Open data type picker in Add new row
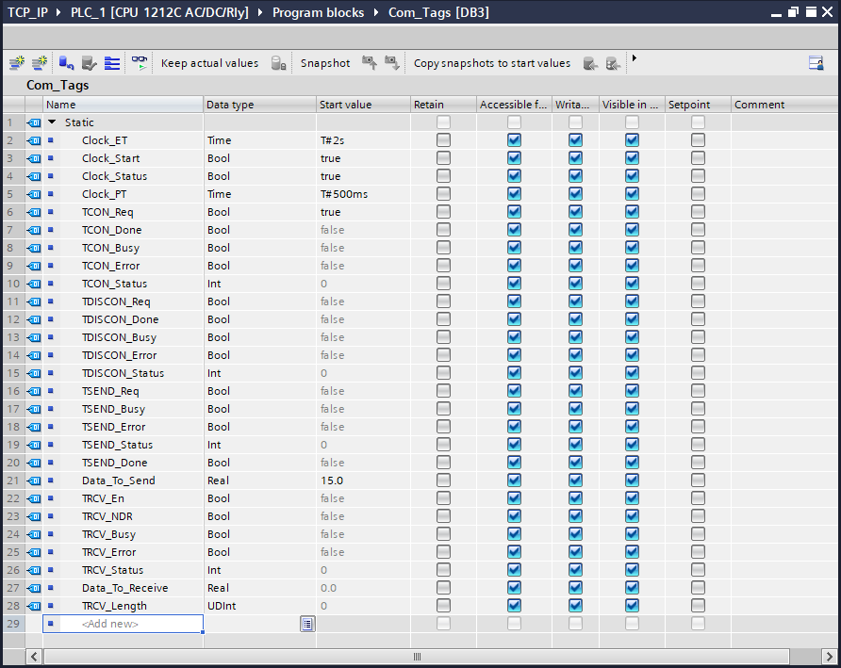Image resolution: width=841 pixels, height=668 pixels. point(306,624)
